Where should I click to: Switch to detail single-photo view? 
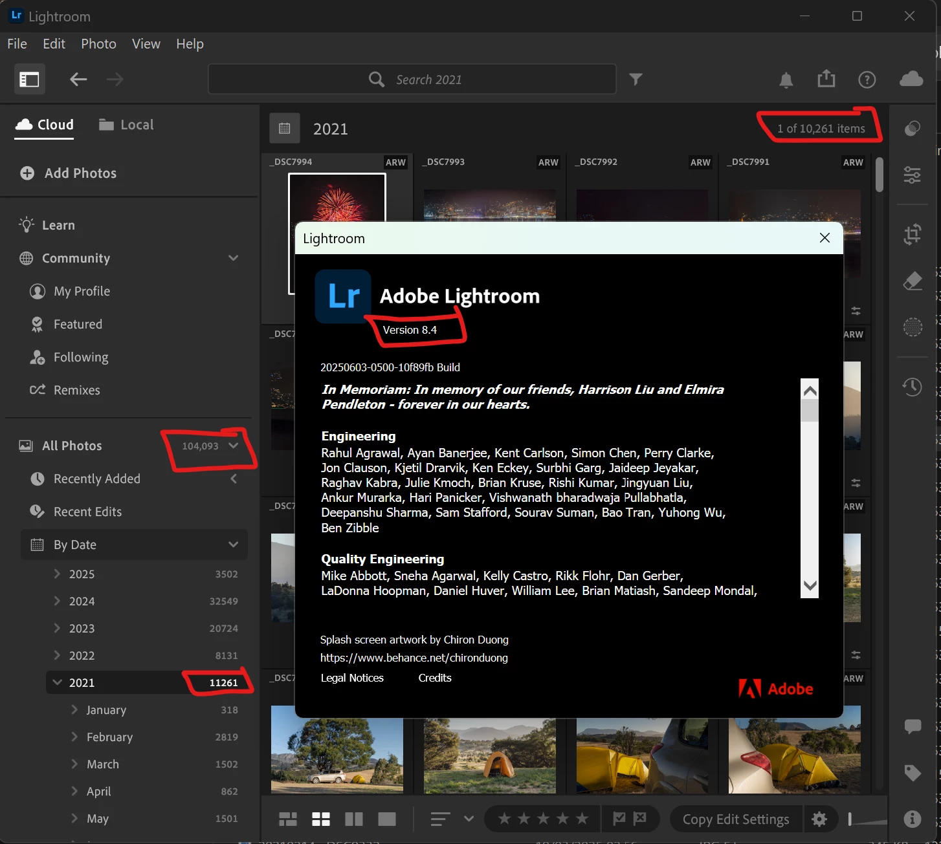pos(387,819)
